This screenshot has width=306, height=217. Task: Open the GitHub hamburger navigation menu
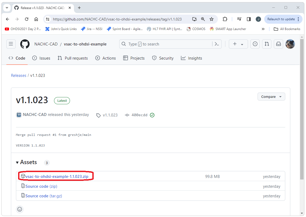11,44
